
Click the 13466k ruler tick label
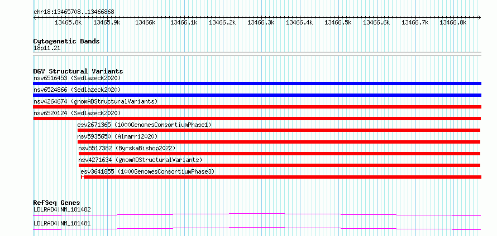coord(145,22)
